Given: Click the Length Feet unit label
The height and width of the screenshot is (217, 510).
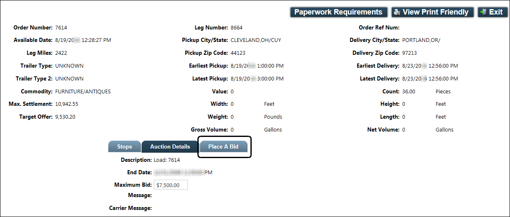Looking at the screenshot, I should coord(441,117).
